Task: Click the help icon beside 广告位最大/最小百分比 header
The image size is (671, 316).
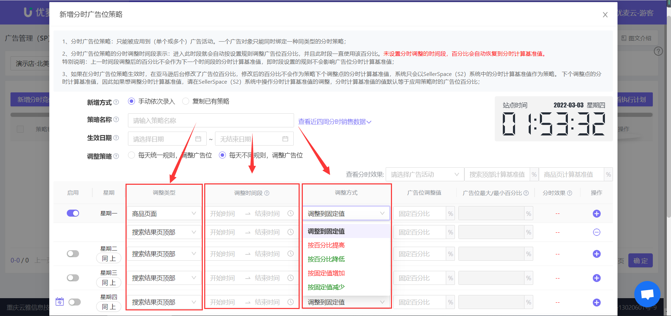Action: [526, 193]
